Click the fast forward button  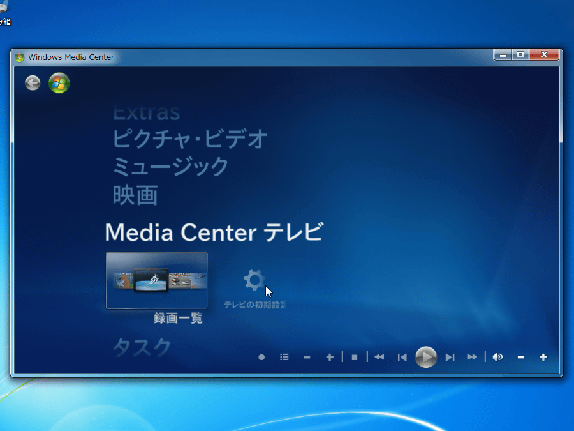click(472, 358)
